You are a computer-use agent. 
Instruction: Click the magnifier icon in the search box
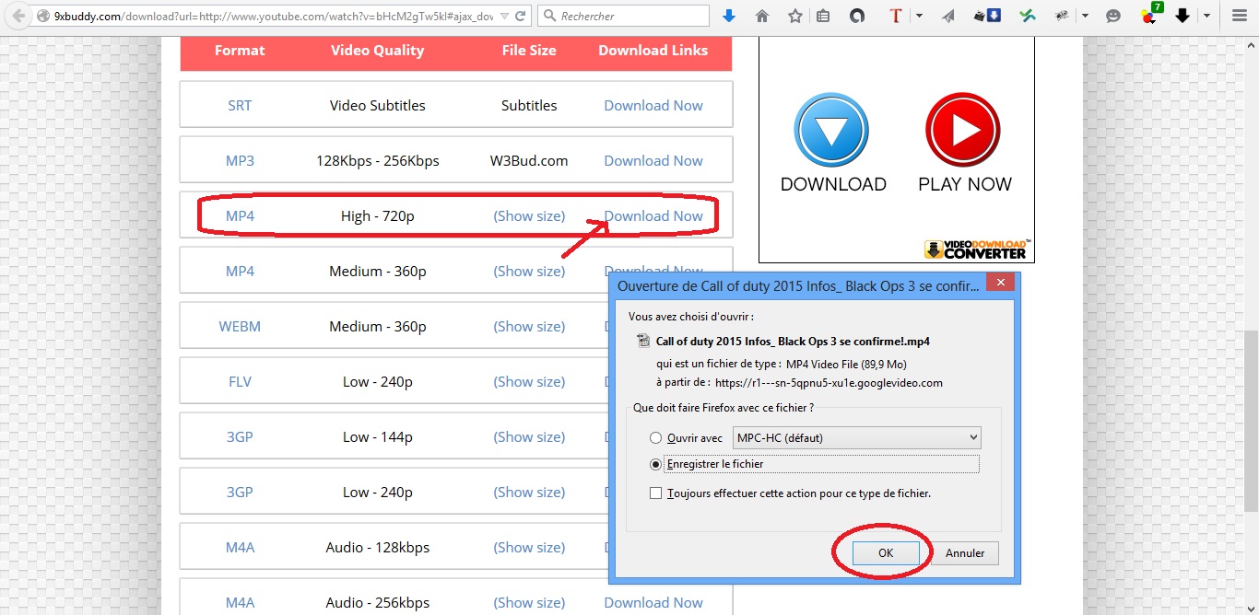point(549,16)
